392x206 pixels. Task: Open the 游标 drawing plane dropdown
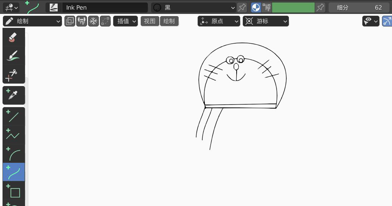(x=266, y=21)
